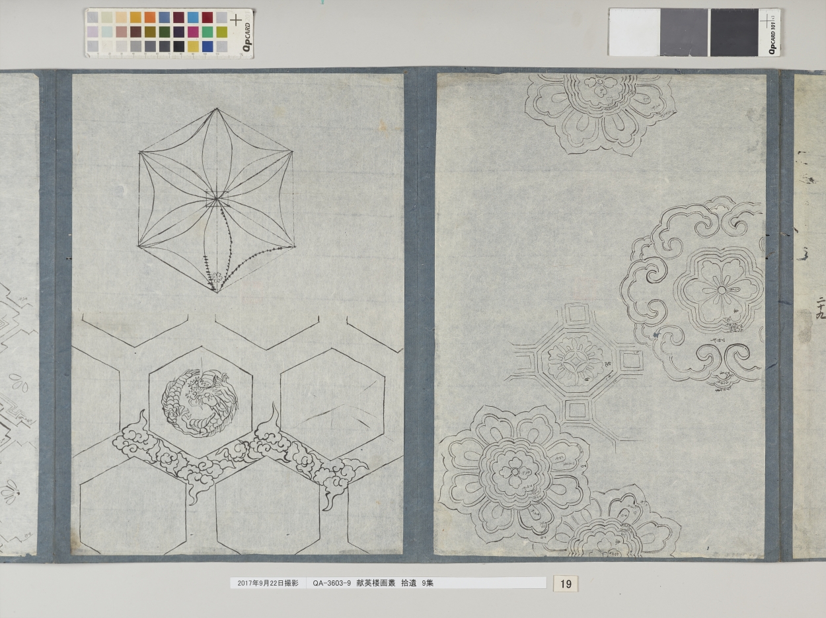
Task: Click the cloud band beneath the dragon hexagon
Action: [241, 458]
